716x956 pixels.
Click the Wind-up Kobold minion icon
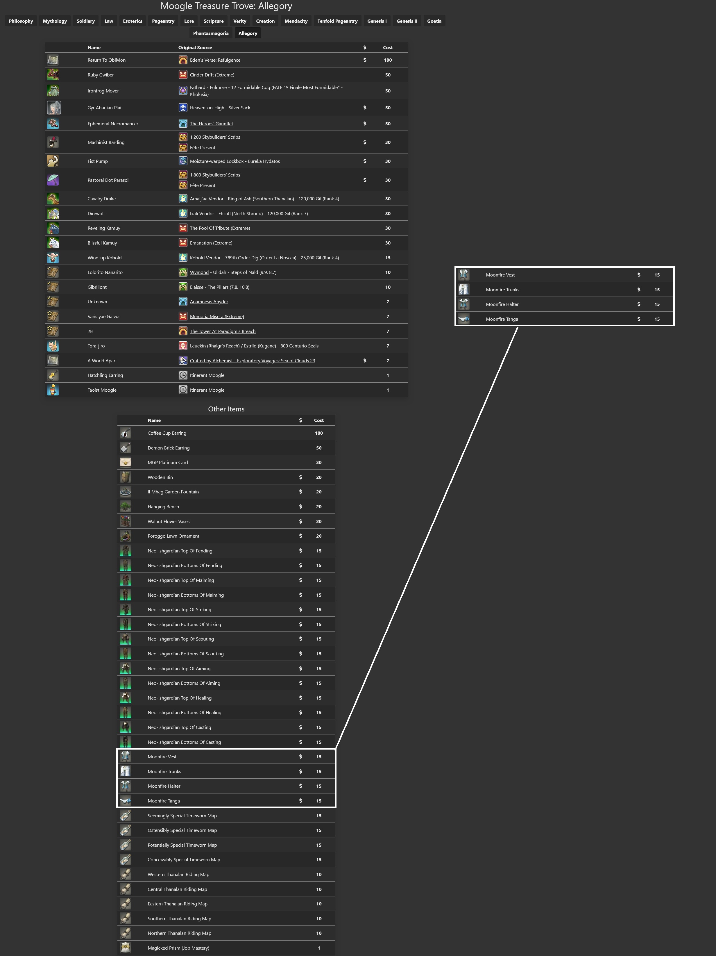53,258
